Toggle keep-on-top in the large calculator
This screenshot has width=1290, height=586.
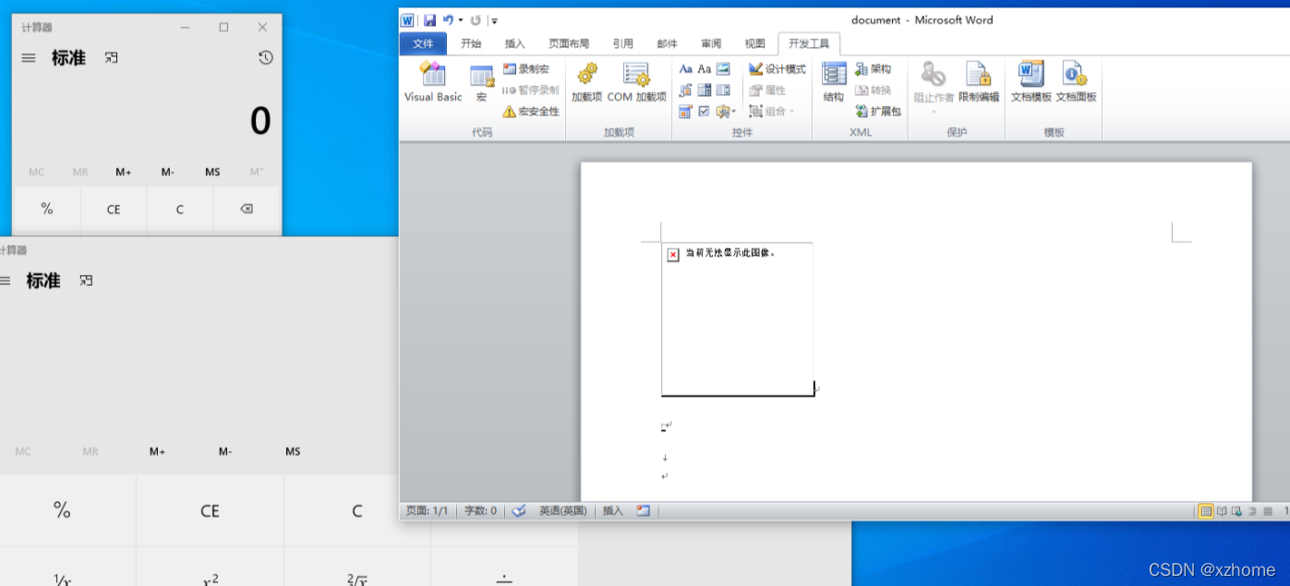pyautogui.click(x=86, y=281)
